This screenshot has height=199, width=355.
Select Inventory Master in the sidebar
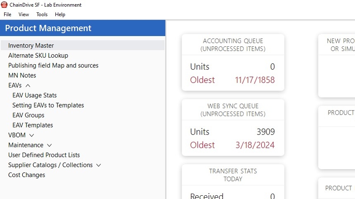pos(83,46)
